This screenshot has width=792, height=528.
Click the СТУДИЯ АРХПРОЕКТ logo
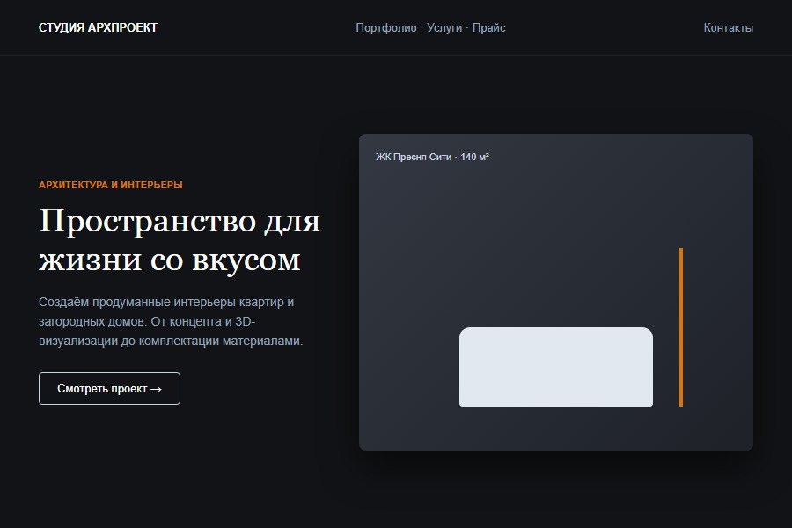[x=98, y=28]
